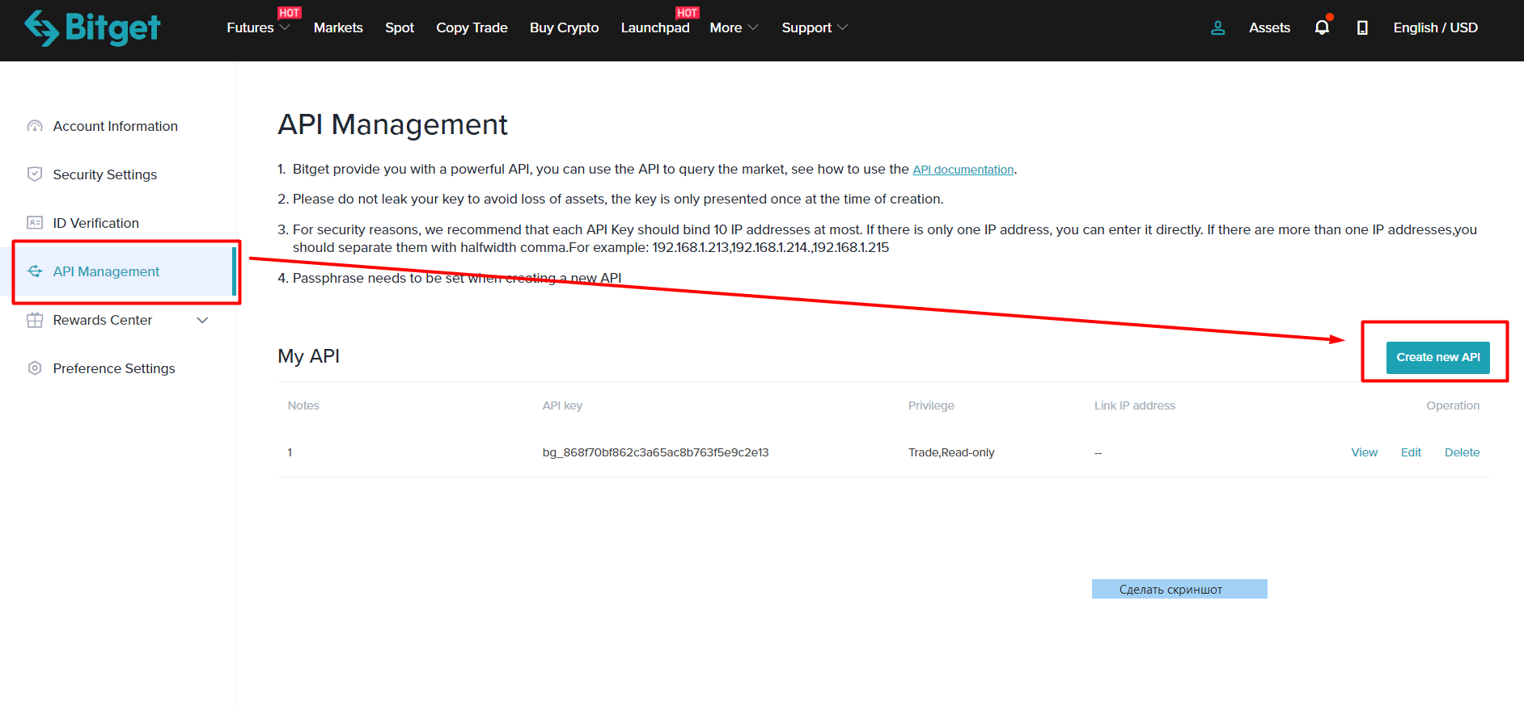The image size is (1524, 706).
Task: View the bg_868f70bf API key
Action: (x=1364, y=452)
